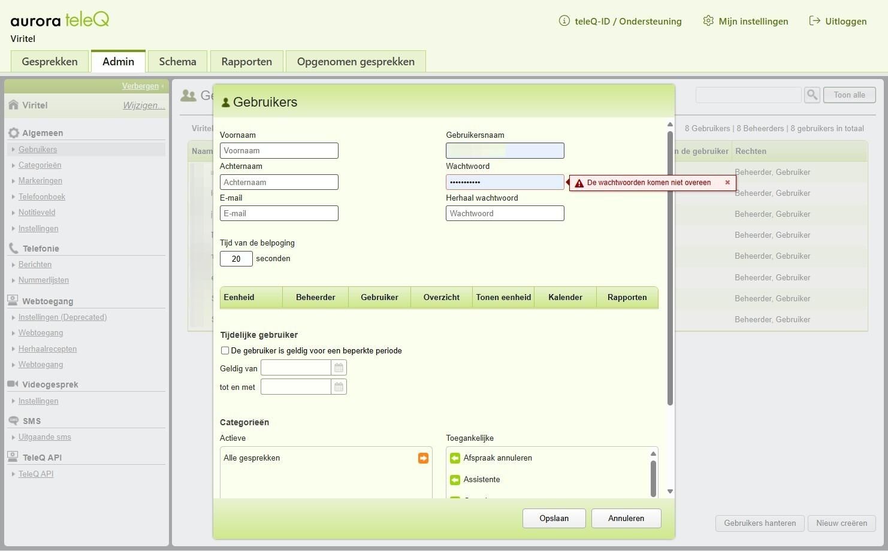Dismiss the password mismatch error message

click(727, 183)
